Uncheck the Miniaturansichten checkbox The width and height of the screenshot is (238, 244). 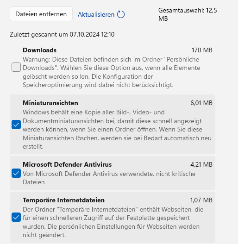pyautogui.click(x=16, y=125)
